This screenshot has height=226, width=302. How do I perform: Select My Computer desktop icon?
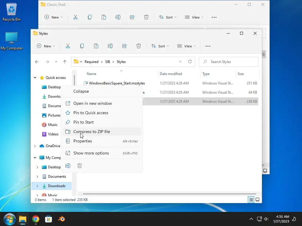pyautogui.click(x=12, y=41)
